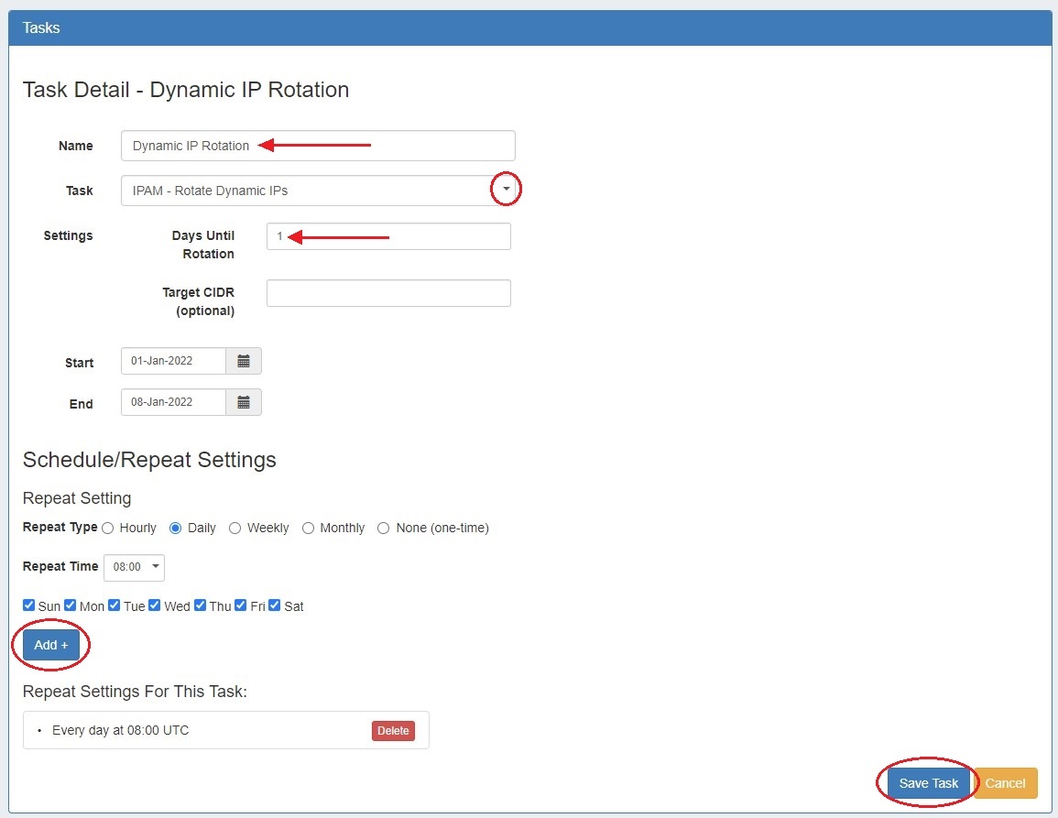Viewport: 1058px width, 818px height.
Task: Toggle the Mon day checkbox
Action: tap(71, 605)
